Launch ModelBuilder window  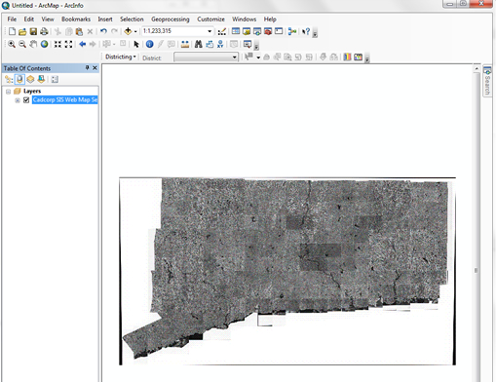coord(292,31)
